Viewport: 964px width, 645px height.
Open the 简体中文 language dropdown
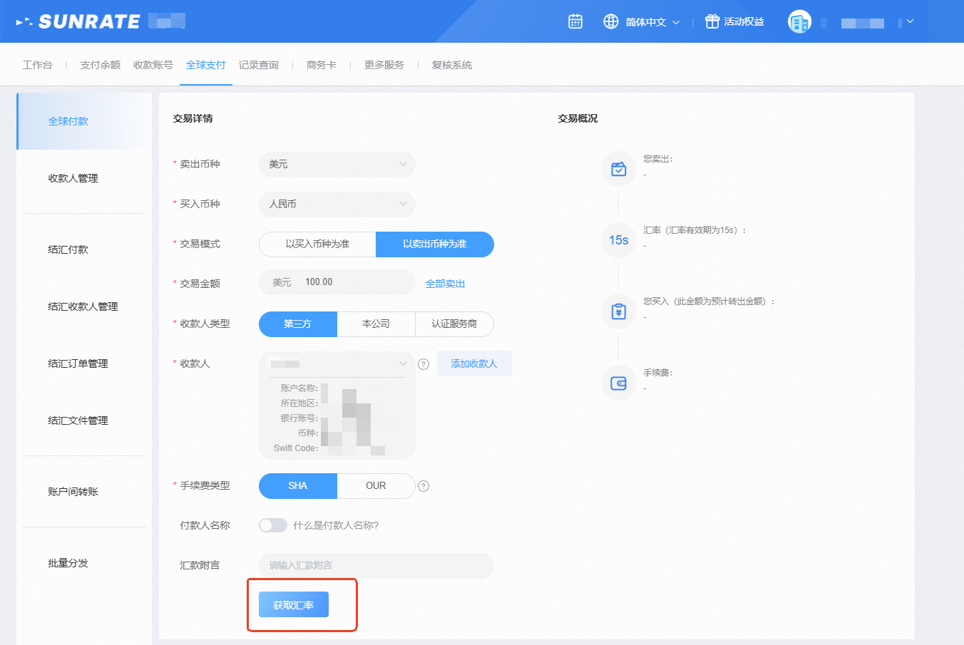pyautogui.click(x=652, y=22)
